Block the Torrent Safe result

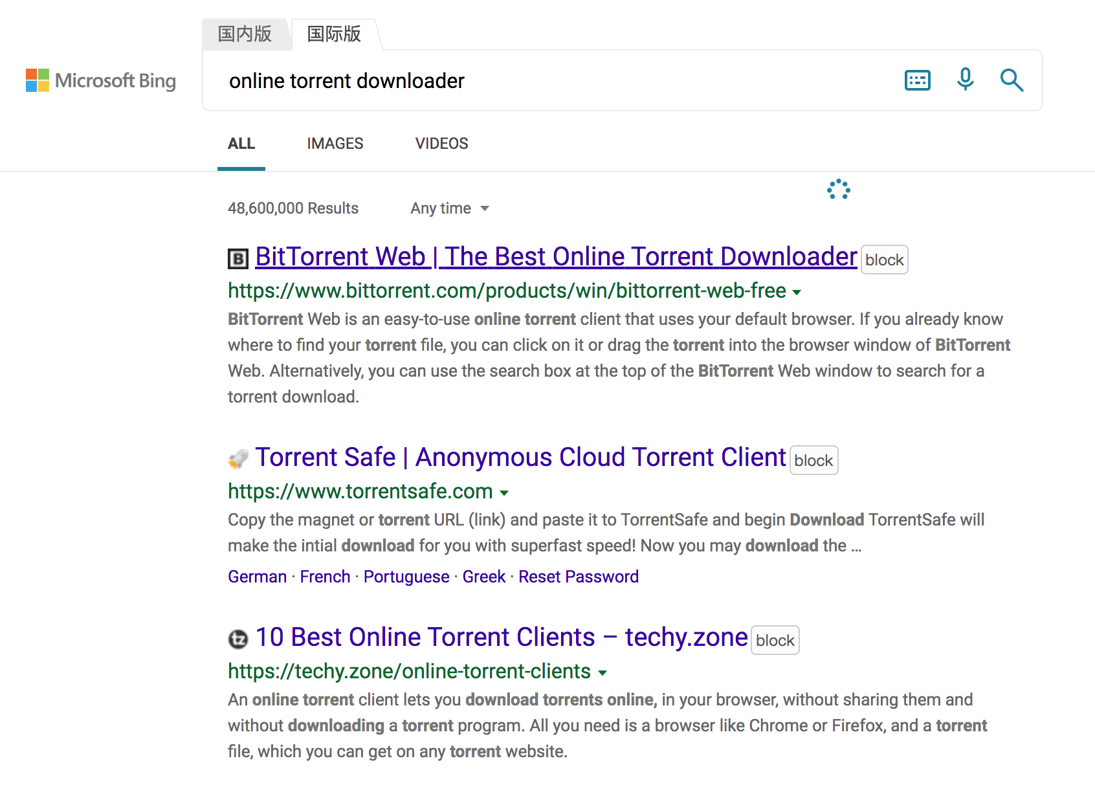814,460
